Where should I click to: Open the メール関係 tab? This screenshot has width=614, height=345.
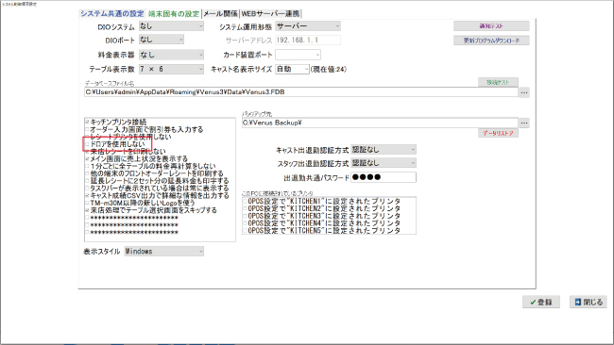coord(220,14)
